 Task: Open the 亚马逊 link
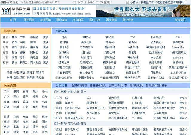coord(86,52)
